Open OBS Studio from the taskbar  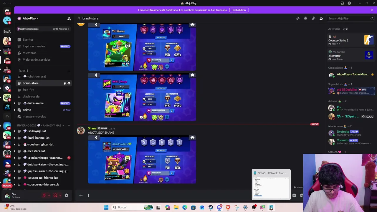[x=254, y=207]
